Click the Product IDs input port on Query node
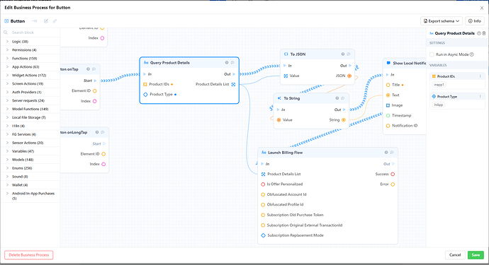489x265 pixels. tap(145, 84)
